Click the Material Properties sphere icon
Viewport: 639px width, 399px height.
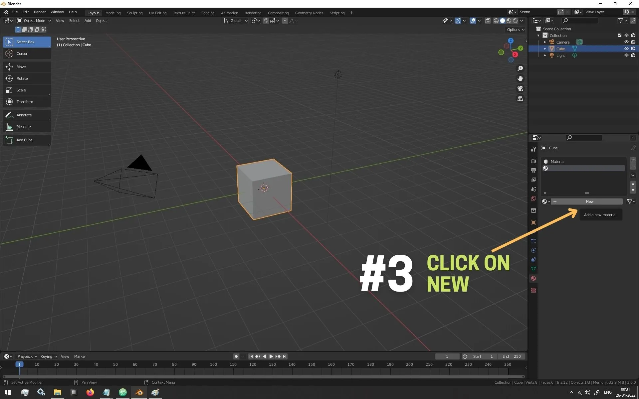[x=533, y=278]
